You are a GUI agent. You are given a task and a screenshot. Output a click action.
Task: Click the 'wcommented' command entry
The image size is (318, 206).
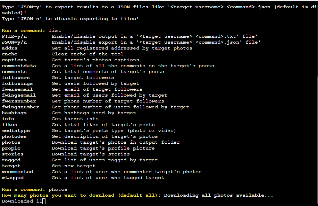pyautogui.click(x=17, y=172)
